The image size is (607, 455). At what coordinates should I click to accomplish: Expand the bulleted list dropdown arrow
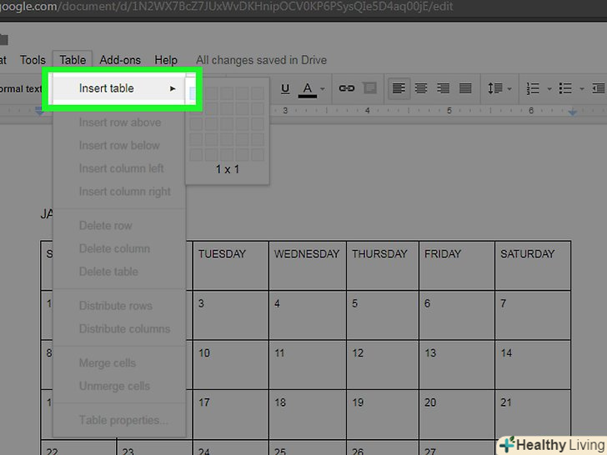[581, 89]
